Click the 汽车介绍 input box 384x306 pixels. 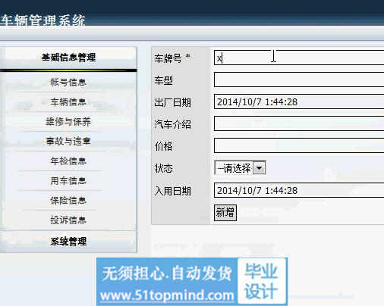click(x=299, y=123)
